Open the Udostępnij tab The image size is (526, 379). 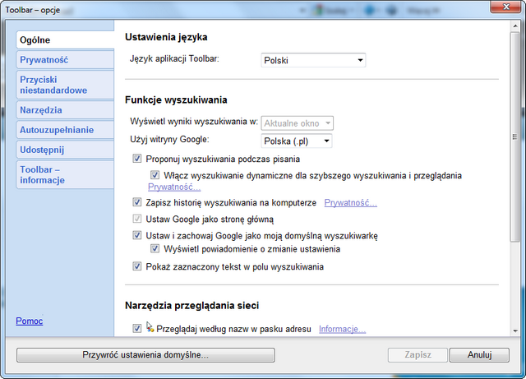coord(65,150)
